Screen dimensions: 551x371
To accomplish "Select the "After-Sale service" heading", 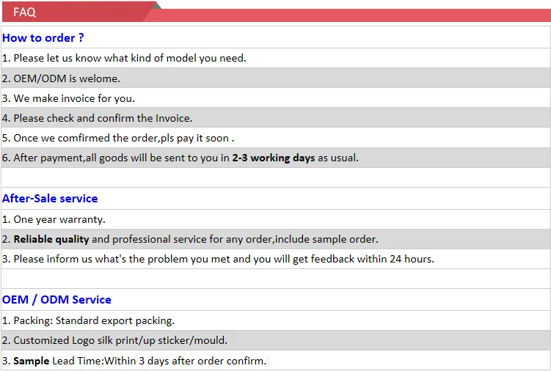I will pyautogui.click(x=50, y=199).
